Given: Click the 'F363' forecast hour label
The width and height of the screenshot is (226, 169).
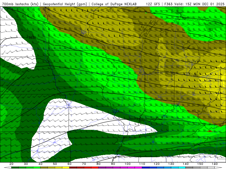Looking at the screenshot, I should click(168, 4).
